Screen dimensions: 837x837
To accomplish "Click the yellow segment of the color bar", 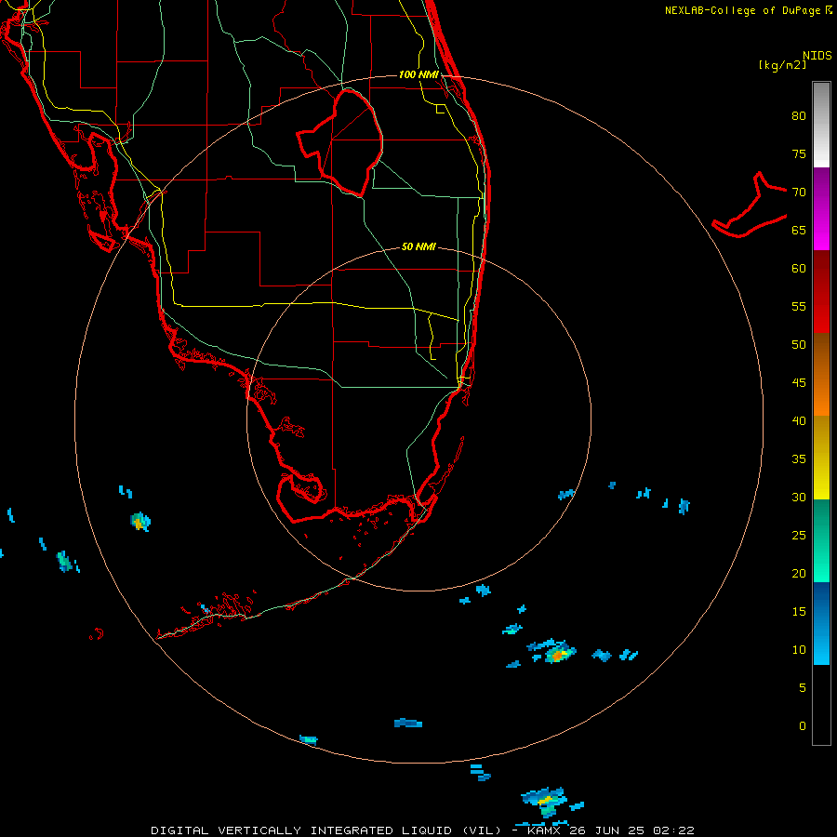I will pos(821,458).
